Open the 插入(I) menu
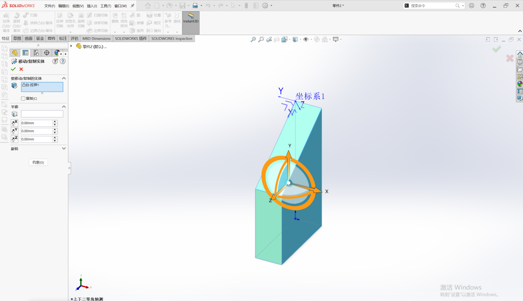This screenshot has width=523, height=301. [92, 6]
